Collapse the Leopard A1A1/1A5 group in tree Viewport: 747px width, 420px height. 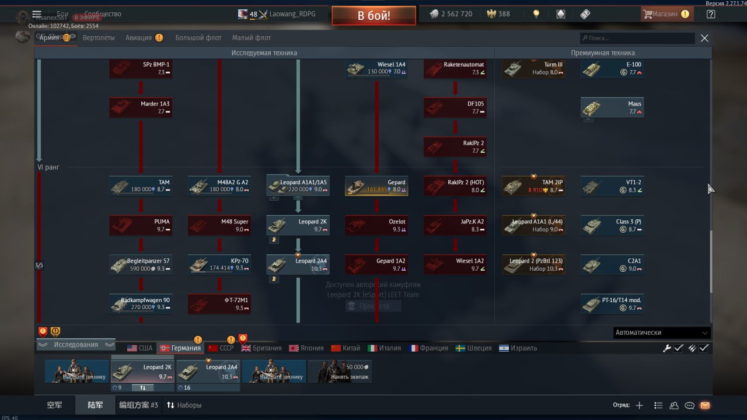[x=274, y=198]
